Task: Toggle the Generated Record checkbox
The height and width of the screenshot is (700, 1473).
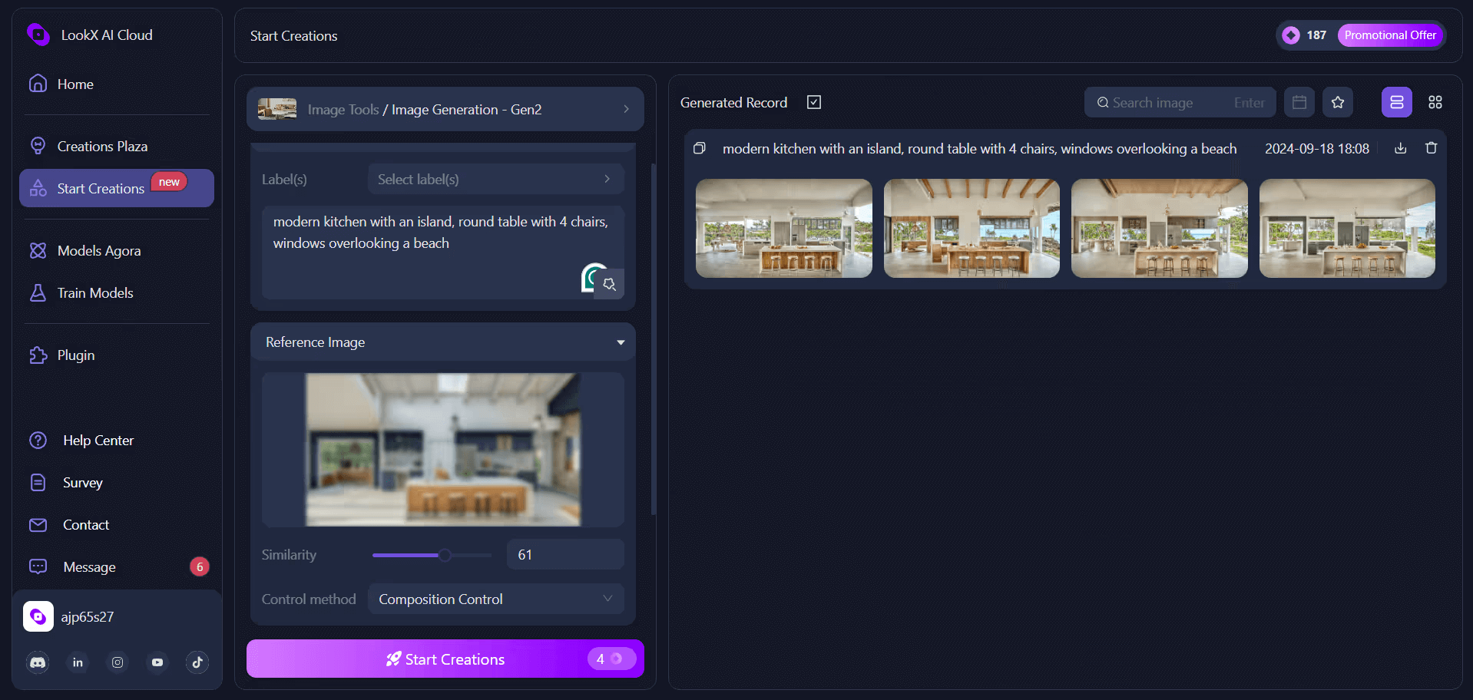Action: pos(814,102)
